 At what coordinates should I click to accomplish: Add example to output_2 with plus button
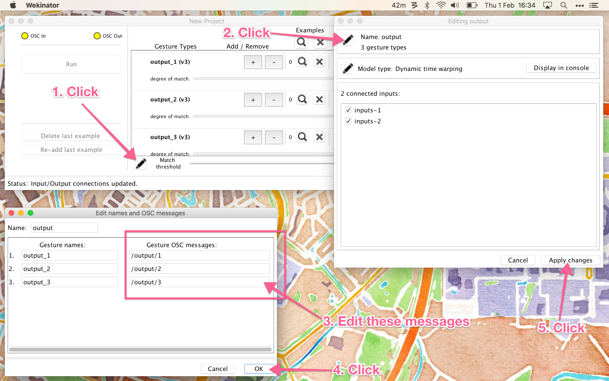click(x=253, y=100)
